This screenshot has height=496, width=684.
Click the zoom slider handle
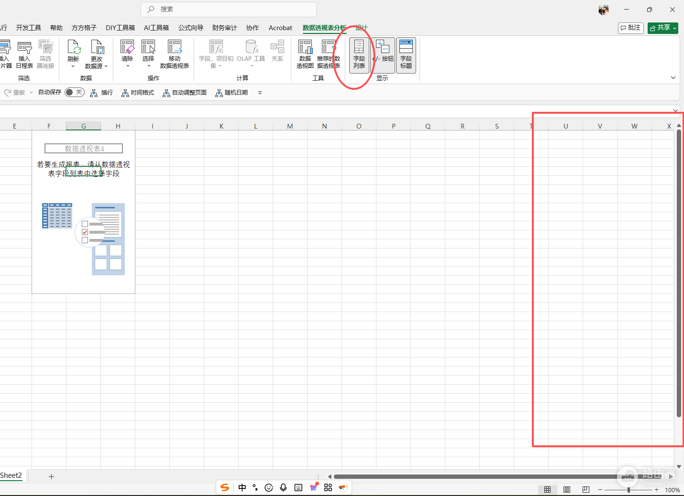point(629,490)
